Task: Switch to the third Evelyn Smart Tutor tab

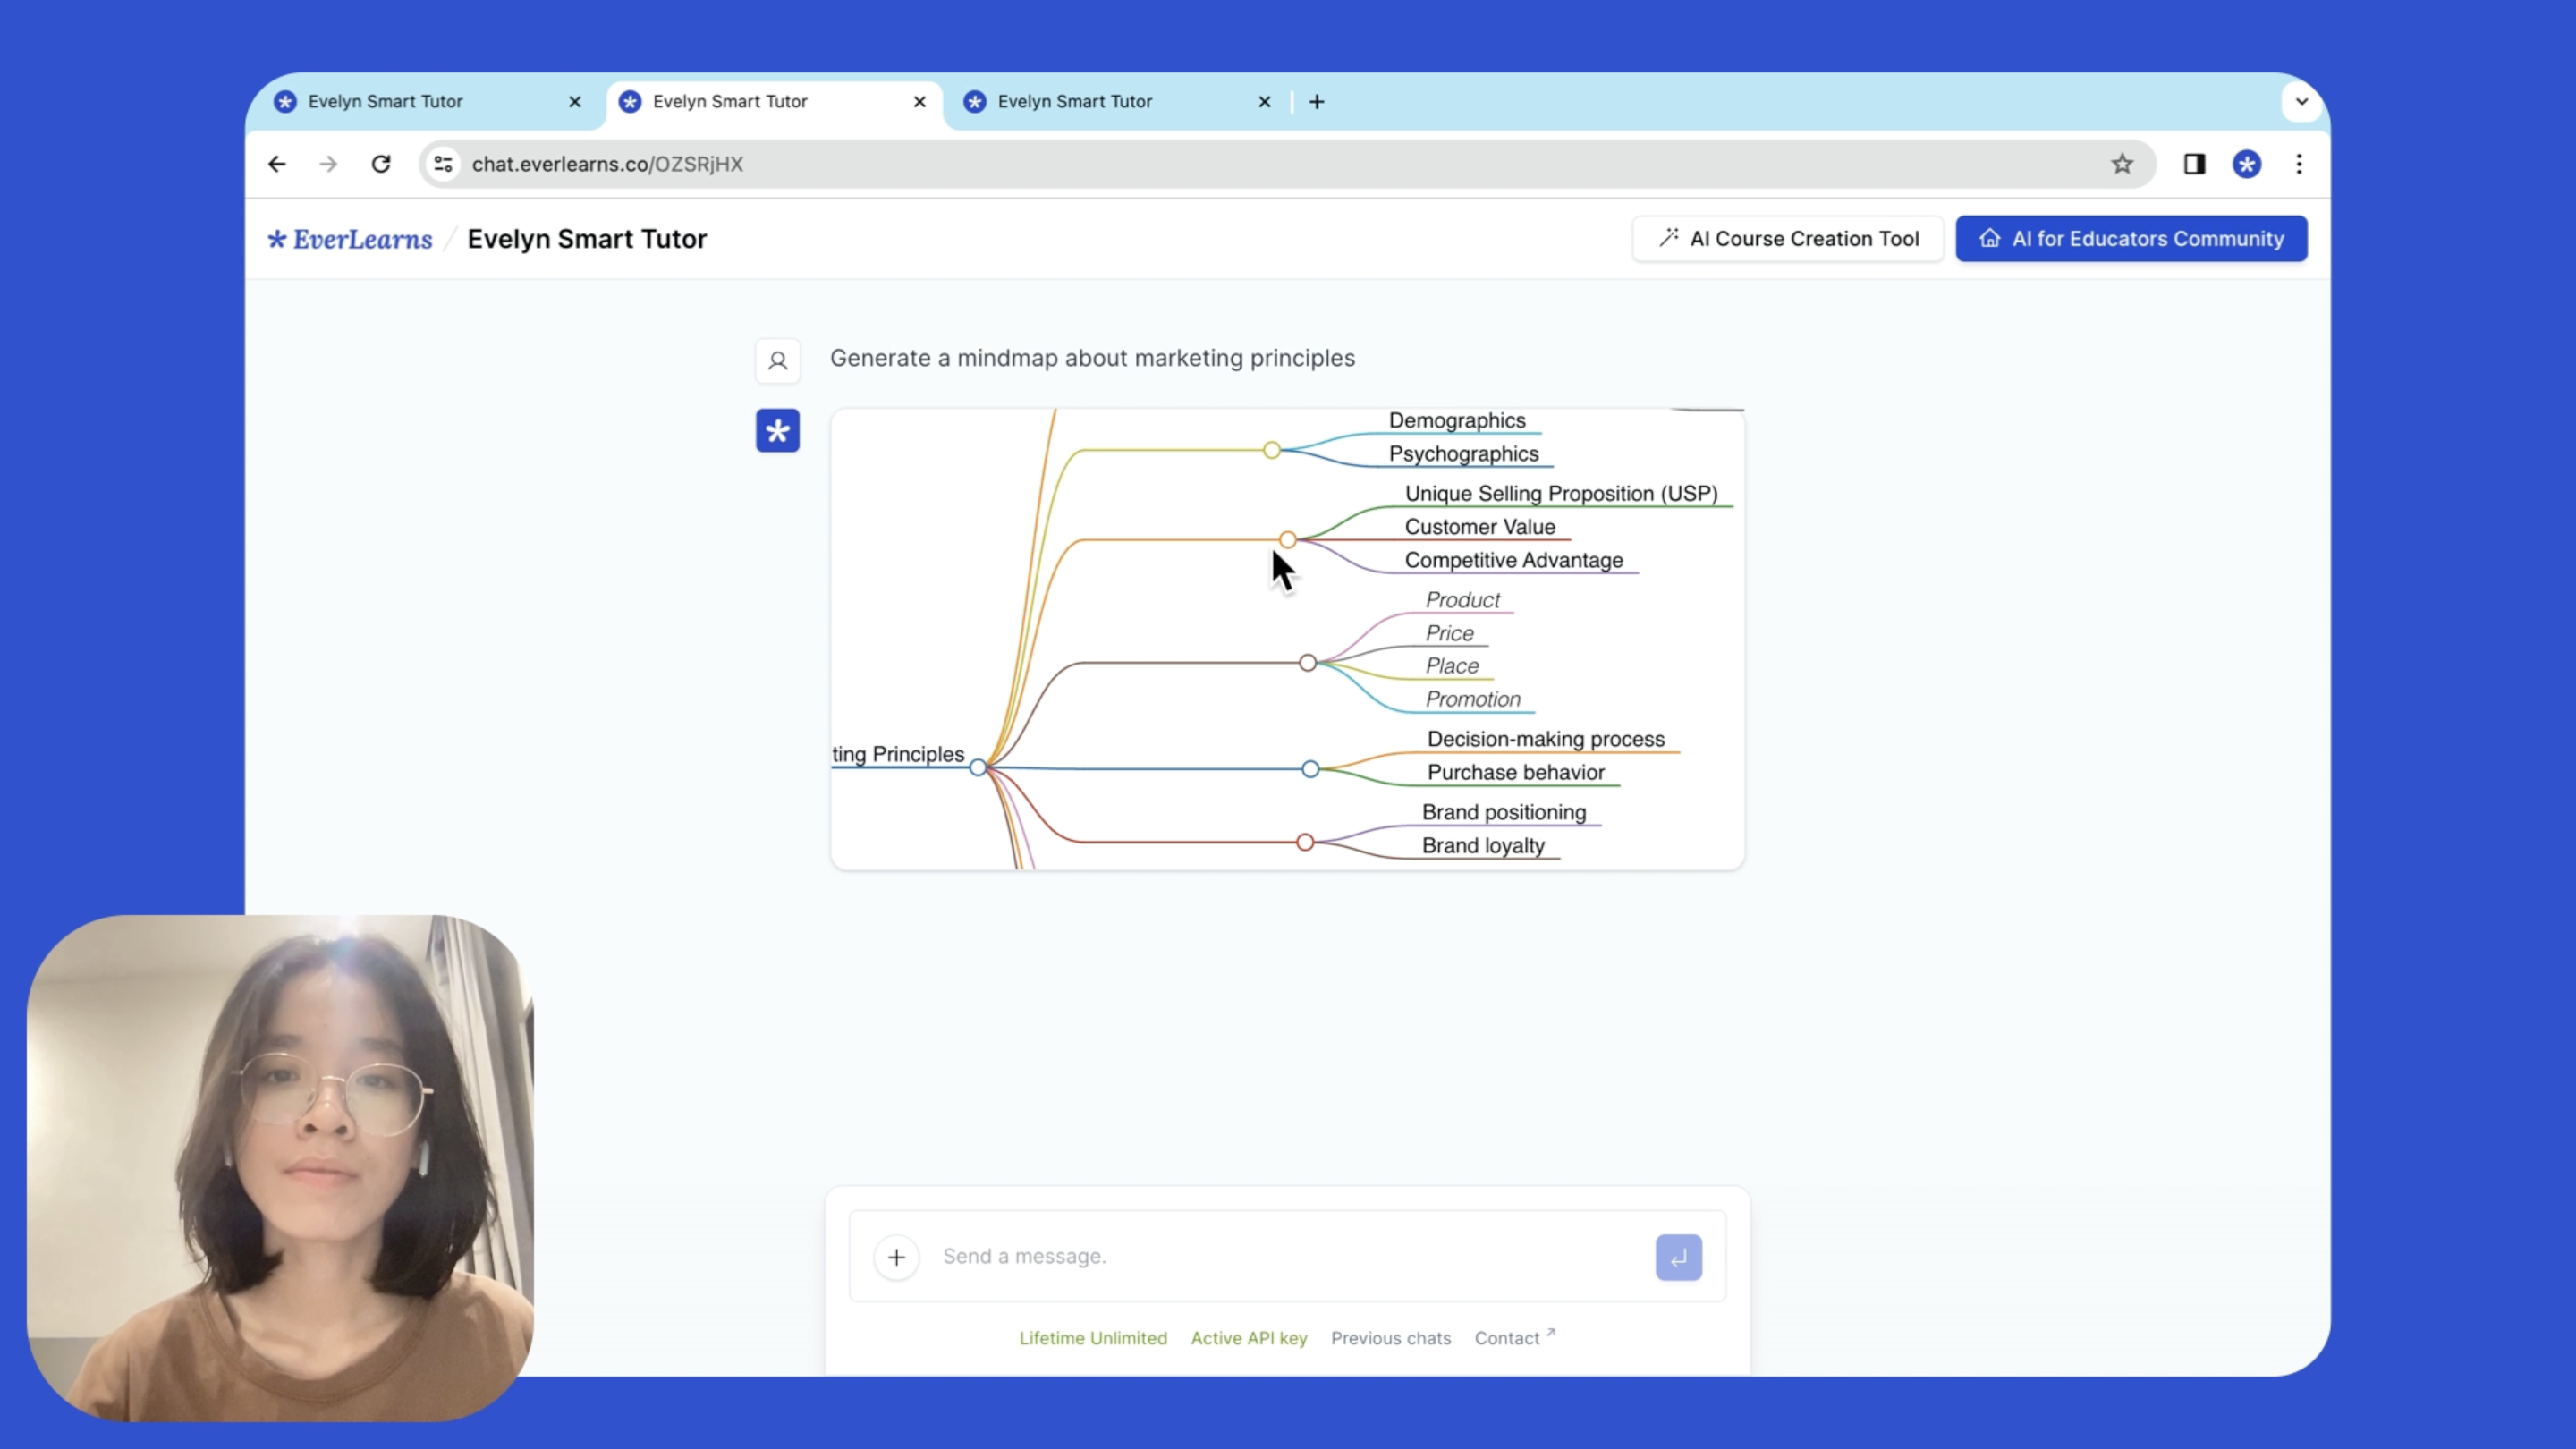Action: (x=1075, y=102)
